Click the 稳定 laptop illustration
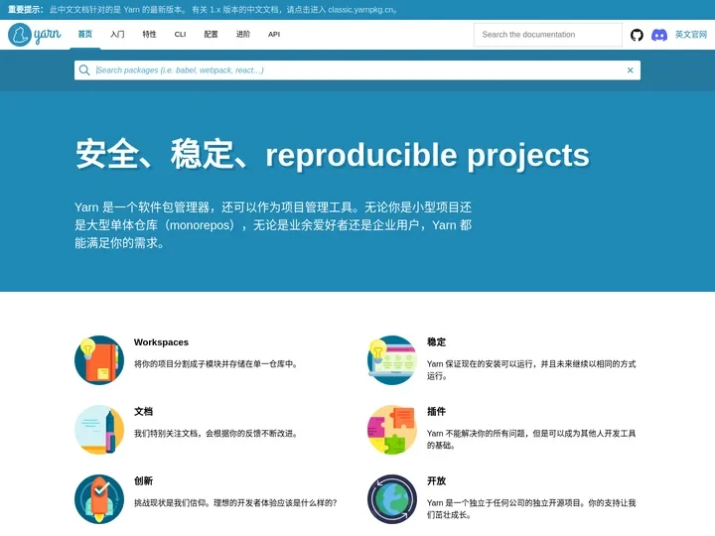The height and width of the screenshot is (536, 715). 392,360
